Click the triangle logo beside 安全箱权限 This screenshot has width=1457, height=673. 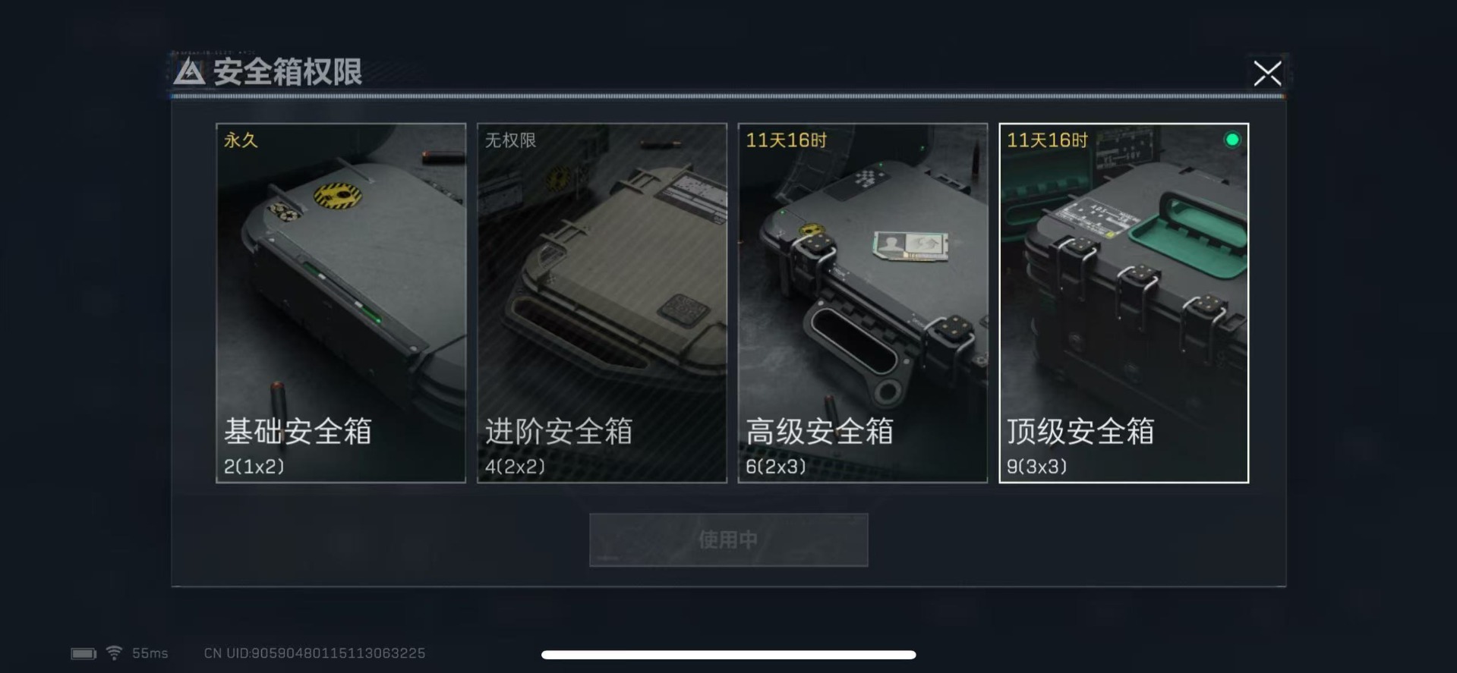click(x=189, y=72)
